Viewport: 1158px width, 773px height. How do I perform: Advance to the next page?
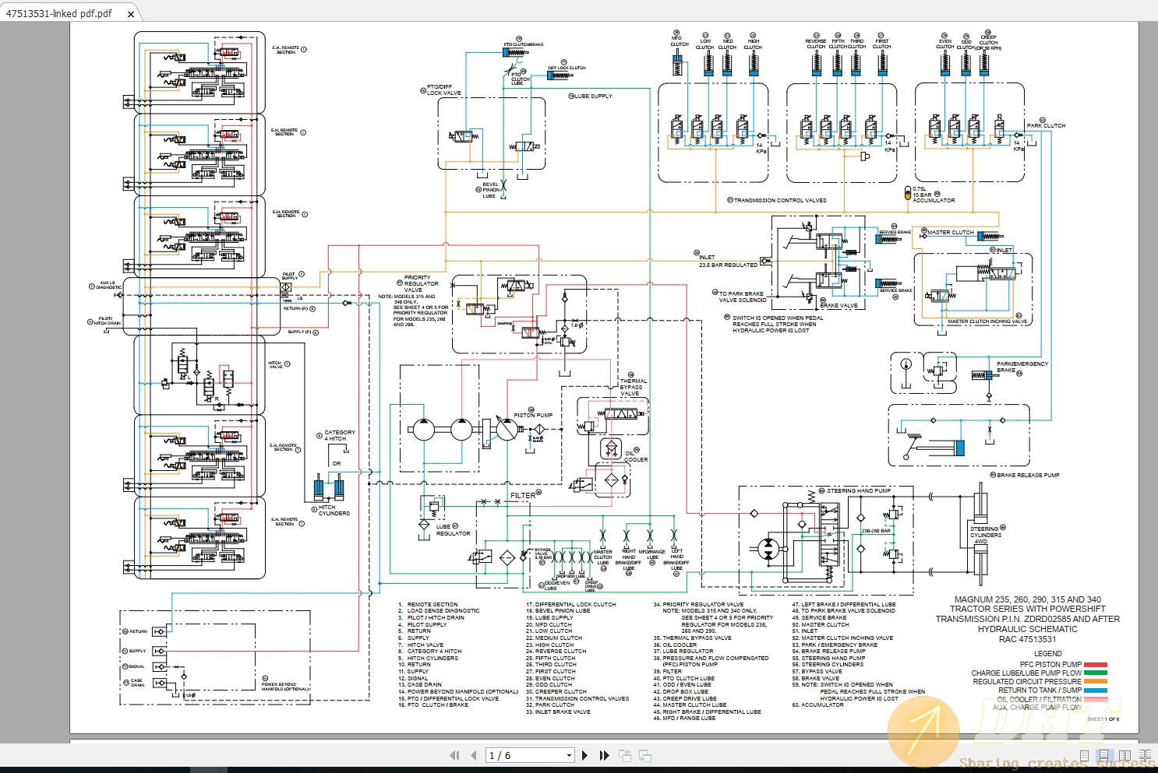pos(585,755)
